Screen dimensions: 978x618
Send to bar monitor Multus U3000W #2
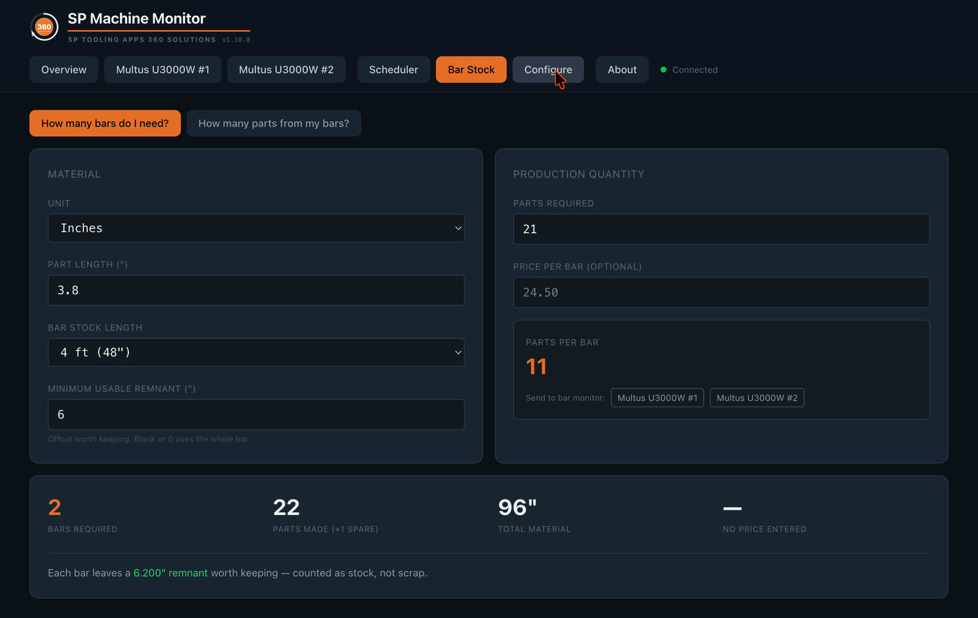pyautogui.click(x=757, y=398)
